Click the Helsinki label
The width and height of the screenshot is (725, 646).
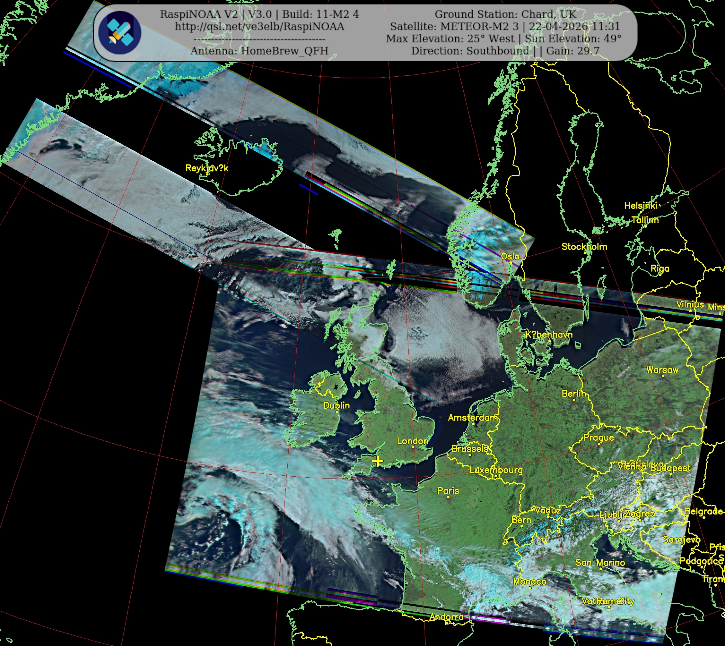641,206
